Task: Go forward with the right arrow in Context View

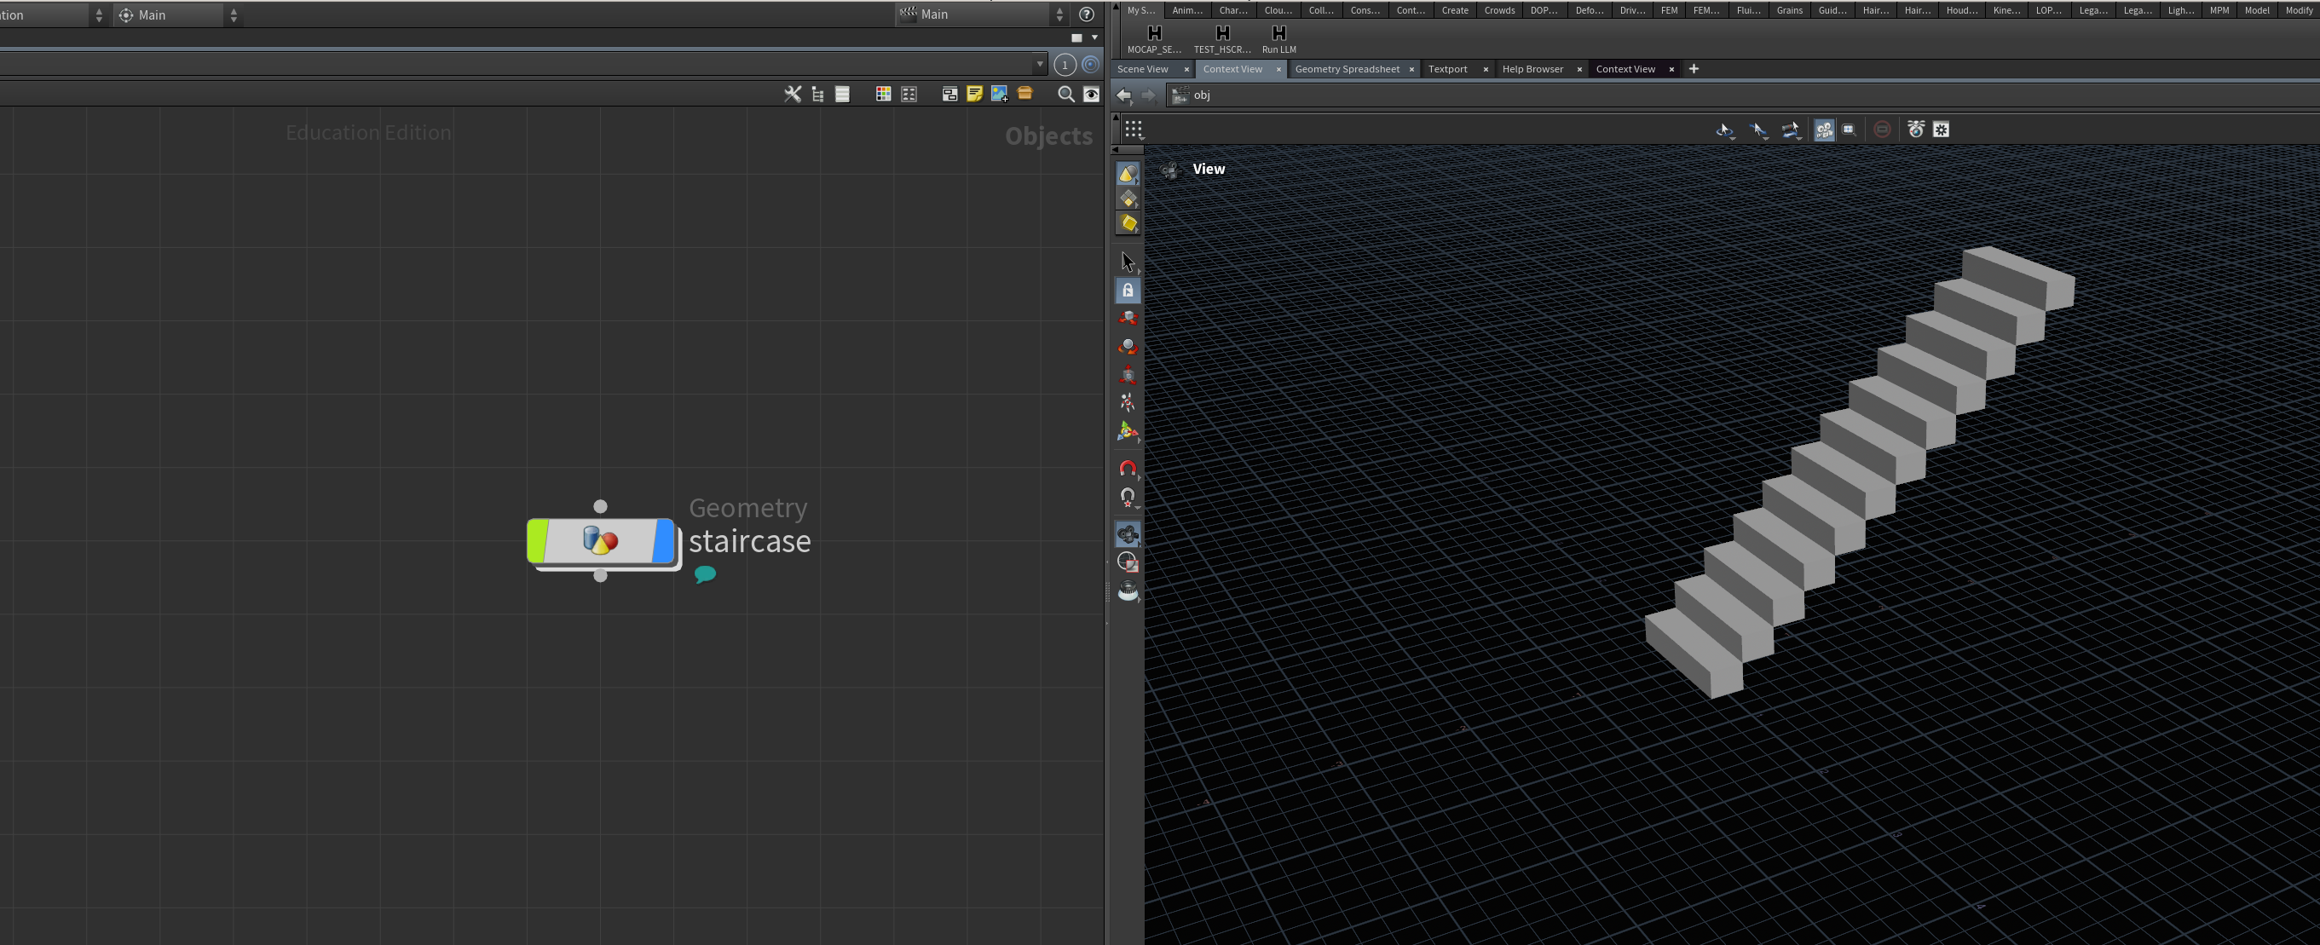Action: click(1148, 95)
